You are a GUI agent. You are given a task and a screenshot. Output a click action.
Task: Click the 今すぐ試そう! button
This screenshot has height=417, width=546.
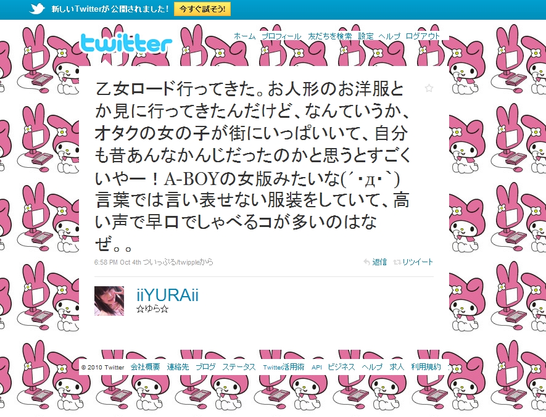202,9
